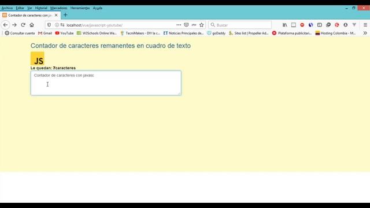The width and height of the screenshot is (370, 208).
Task: Show more bookmarks with double chevron
Action: [x=365, y=33]
